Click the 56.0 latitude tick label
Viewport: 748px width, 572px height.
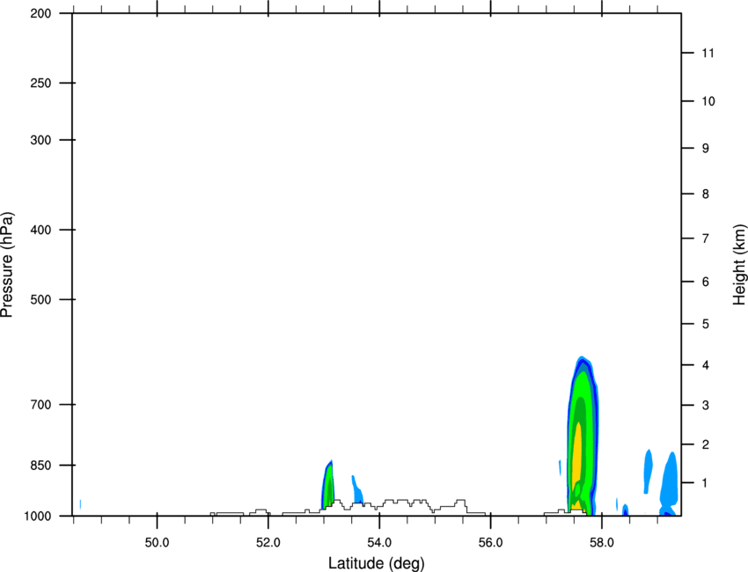pos(491,543)
